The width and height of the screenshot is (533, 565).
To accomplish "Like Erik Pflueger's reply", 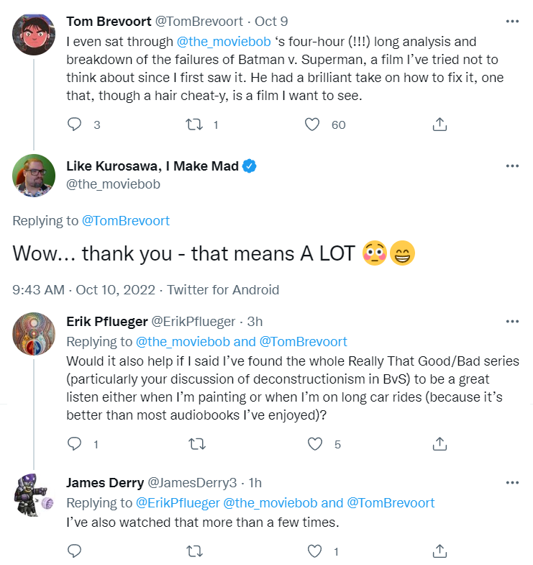I will click(x=314, y=444).
